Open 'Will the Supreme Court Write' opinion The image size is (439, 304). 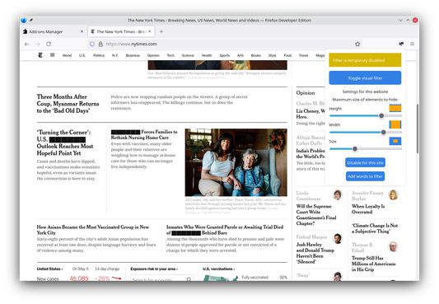point(316,215)
